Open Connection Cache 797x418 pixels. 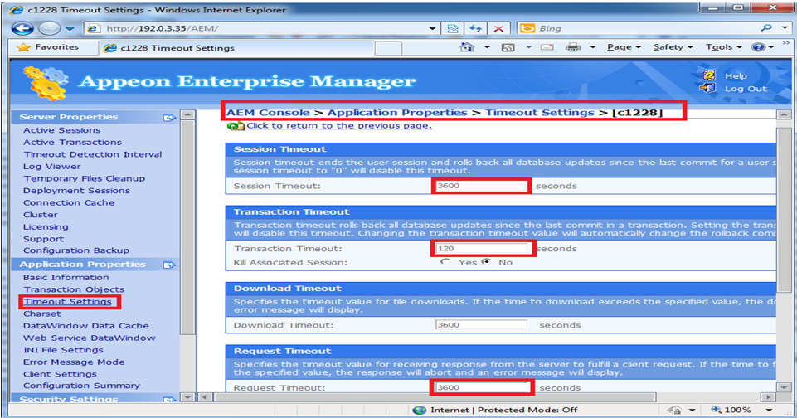[69, 202]
